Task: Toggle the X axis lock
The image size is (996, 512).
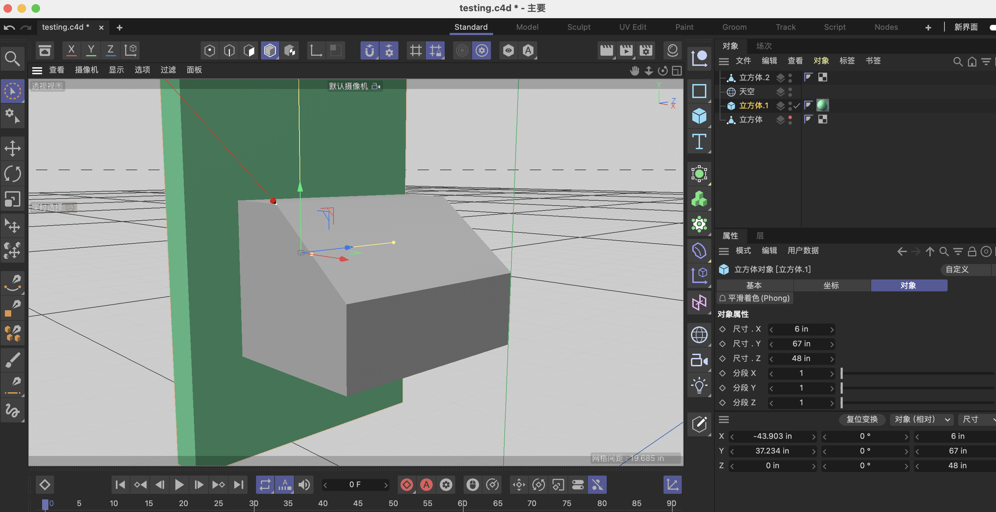Action: (71, 50)
